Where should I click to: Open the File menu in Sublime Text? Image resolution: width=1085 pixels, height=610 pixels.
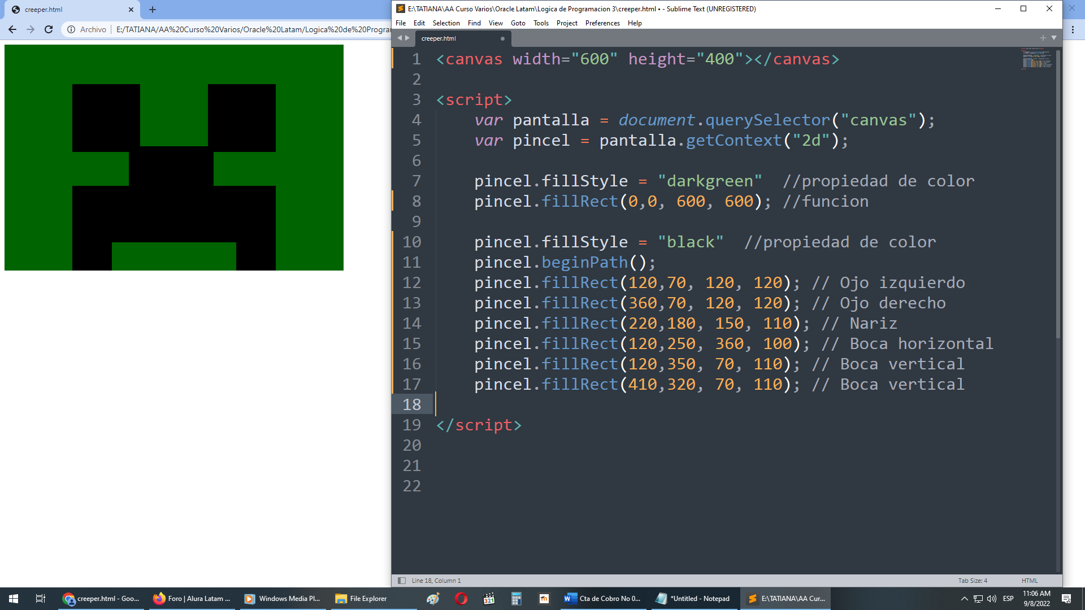401,23
